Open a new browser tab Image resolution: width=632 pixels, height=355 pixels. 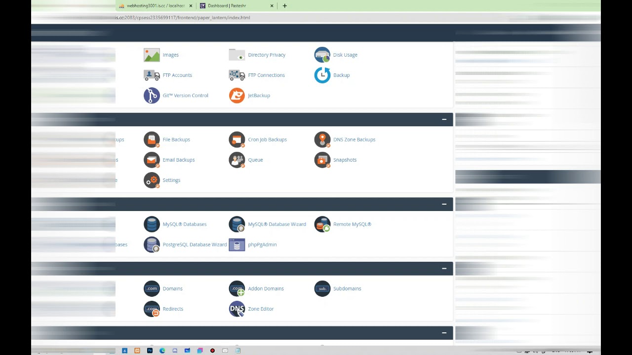click(284, 5)
